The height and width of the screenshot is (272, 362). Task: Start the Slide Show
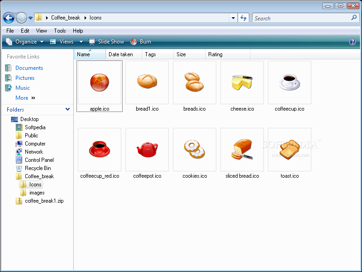tap(107, 42)
